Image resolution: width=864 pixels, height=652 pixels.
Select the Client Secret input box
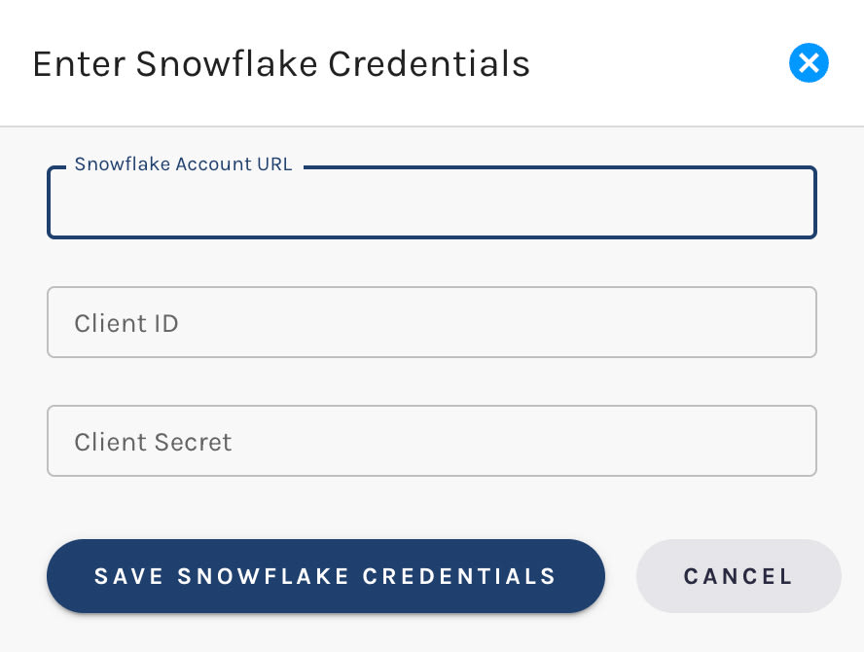point(431,441)
